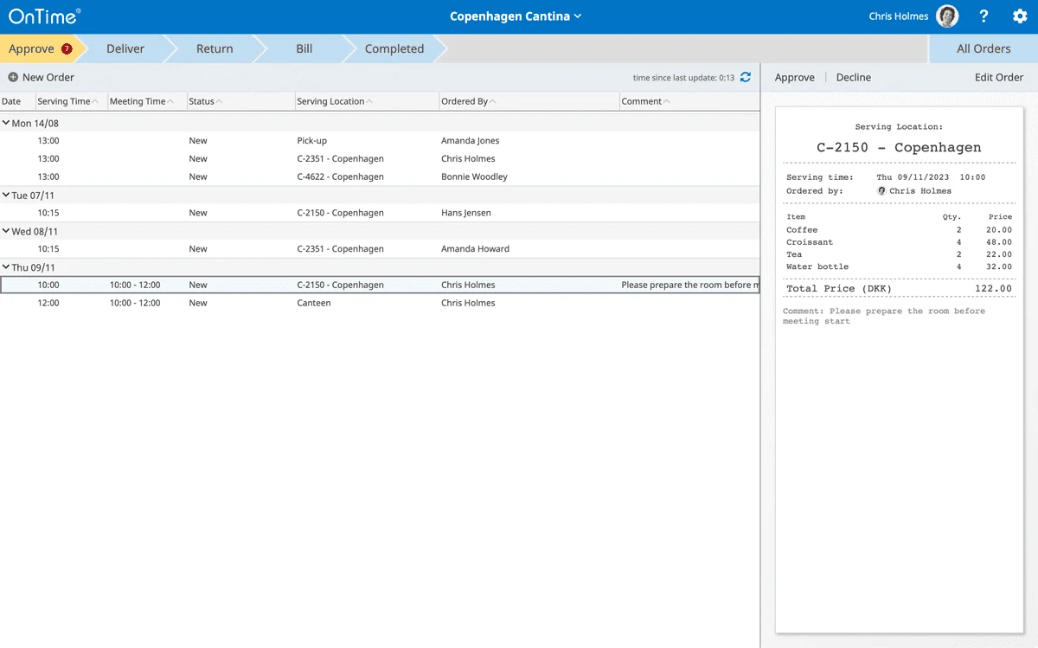Switch to the Completed tab
This screenshot has height=648, width=1038.
point(394,49)
